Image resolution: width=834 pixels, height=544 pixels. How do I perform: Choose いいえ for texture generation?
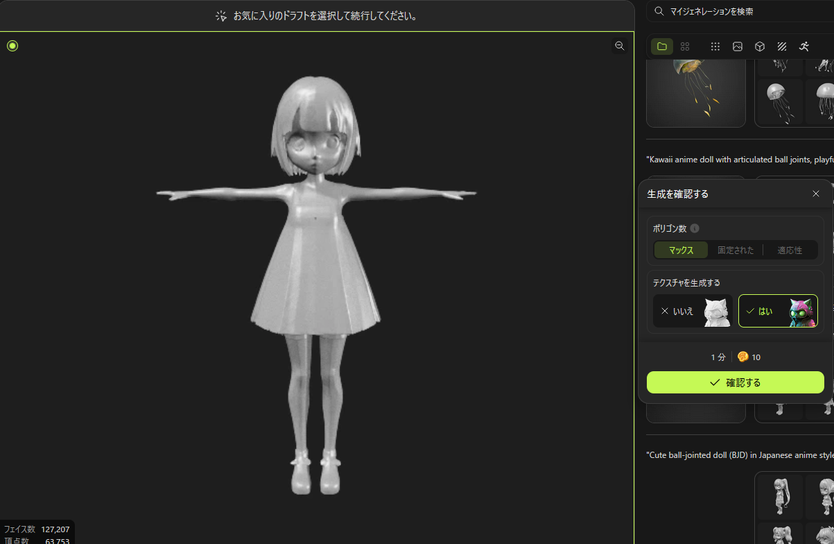(693, 311)
